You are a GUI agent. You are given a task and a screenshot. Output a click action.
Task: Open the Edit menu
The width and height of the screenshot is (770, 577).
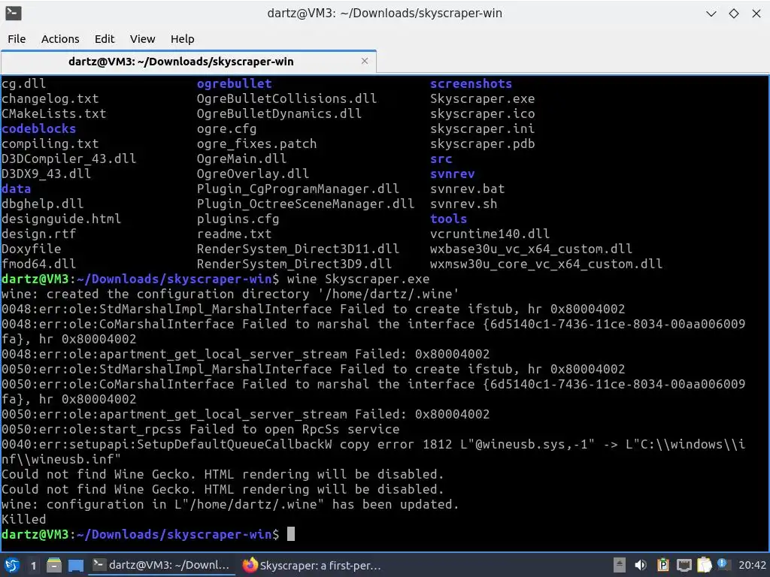tap(104, 39)
